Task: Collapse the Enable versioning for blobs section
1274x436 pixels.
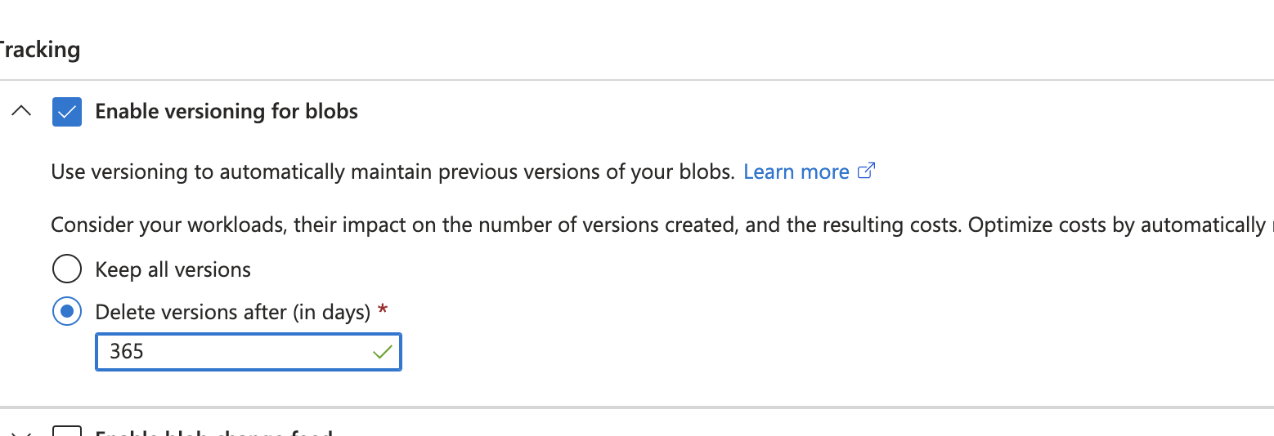Action: coord(22,111)
